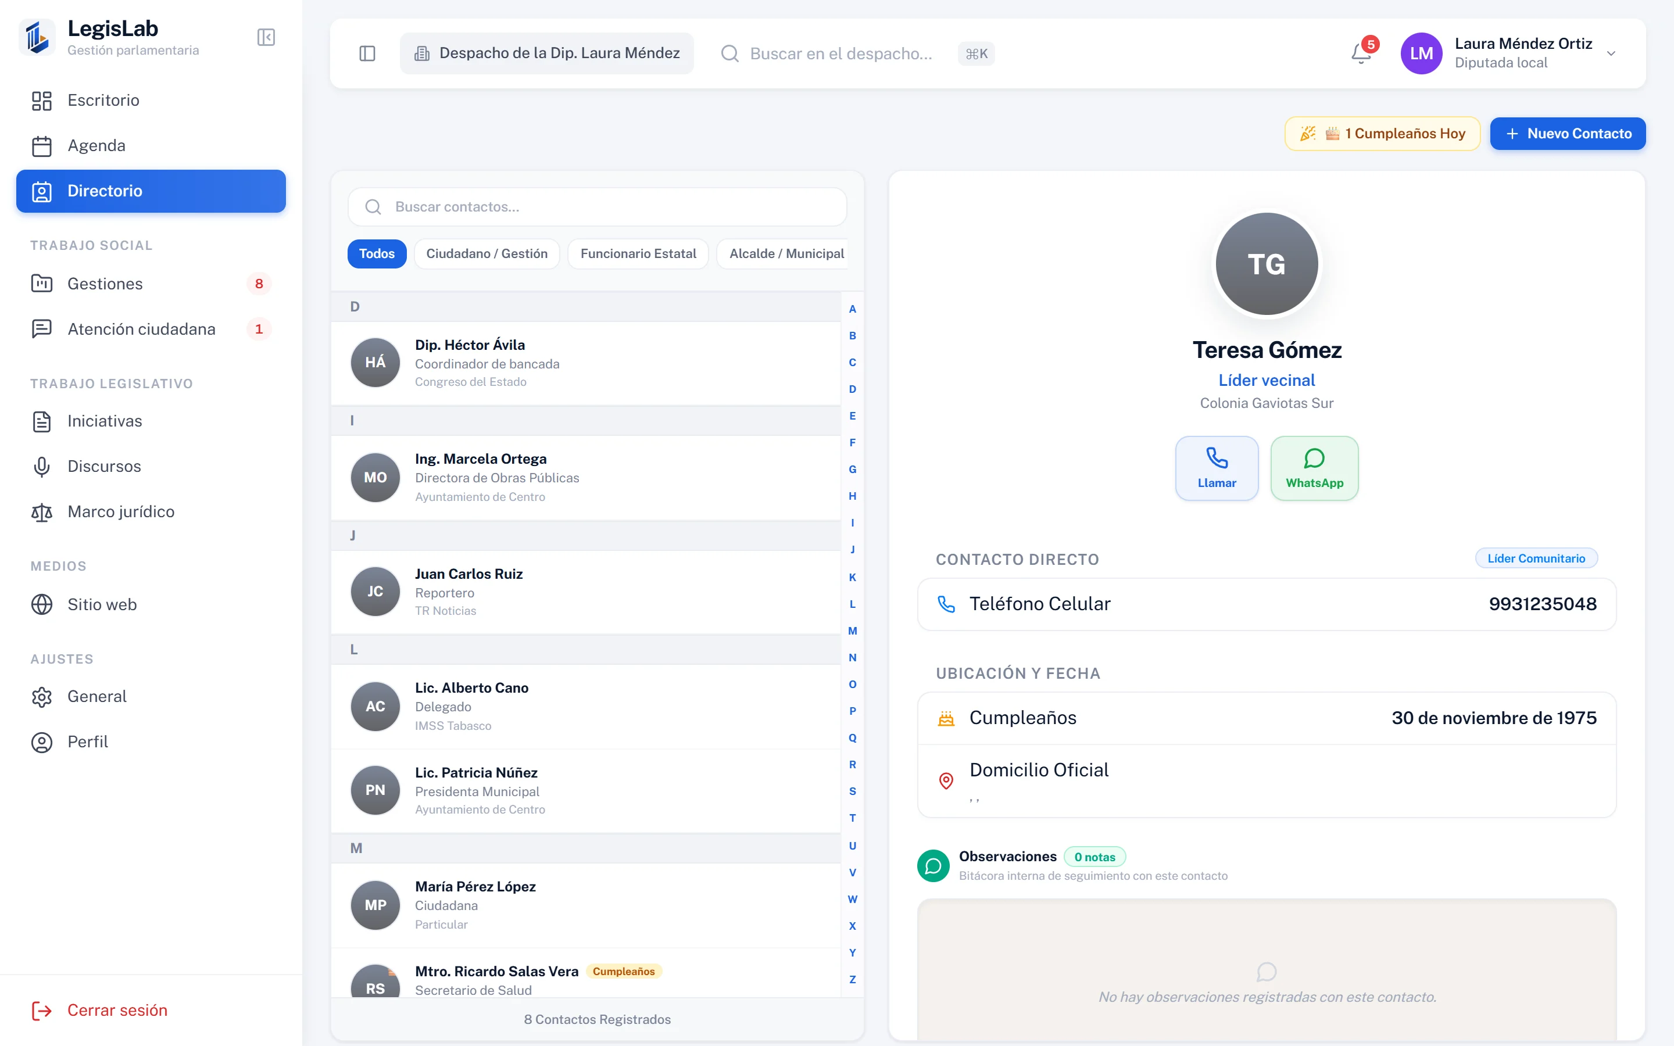This screenshot has height=1046, width=1674.
Task: Open contact María Pérez López
Action: point(586,905)
